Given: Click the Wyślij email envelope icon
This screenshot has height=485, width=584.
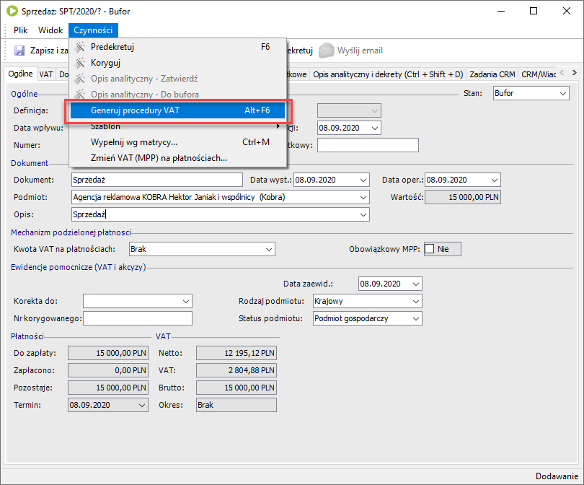Looking at the screenshot, I should [327, 51].
